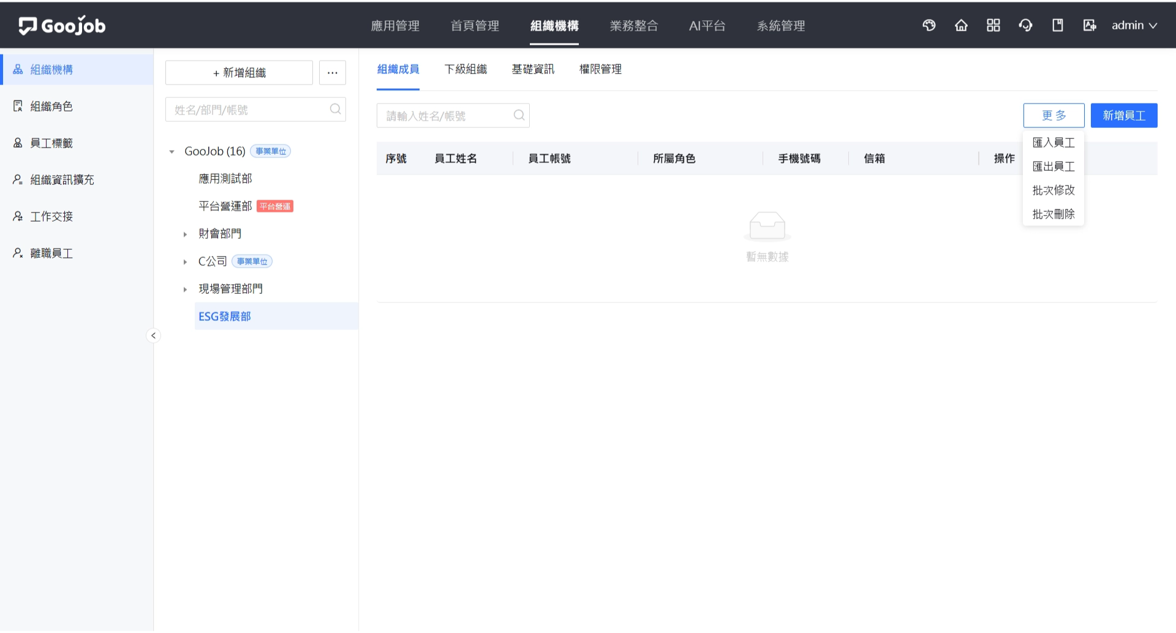Collapse the sidebar with arrow button
The width and height of the screenshot is (1176, 633).
[153, 335]
